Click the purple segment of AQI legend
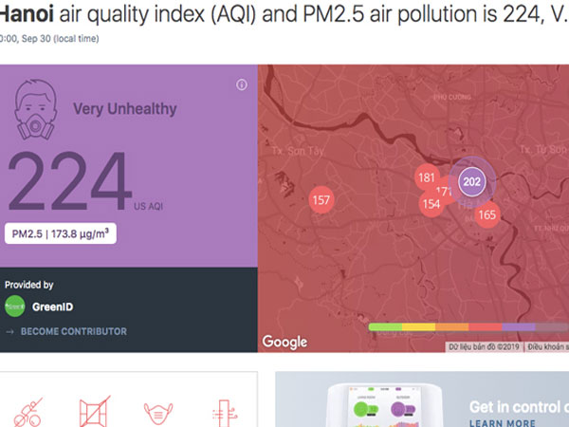Image resolution: width=569 pixels, height=427 pixels. click(519, 326)
